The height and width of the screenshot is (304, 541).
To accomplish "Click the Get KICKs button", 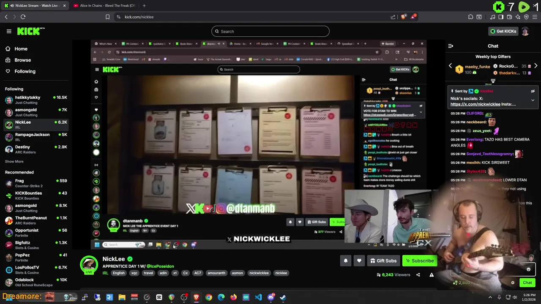I will click(x=503, y=31).
